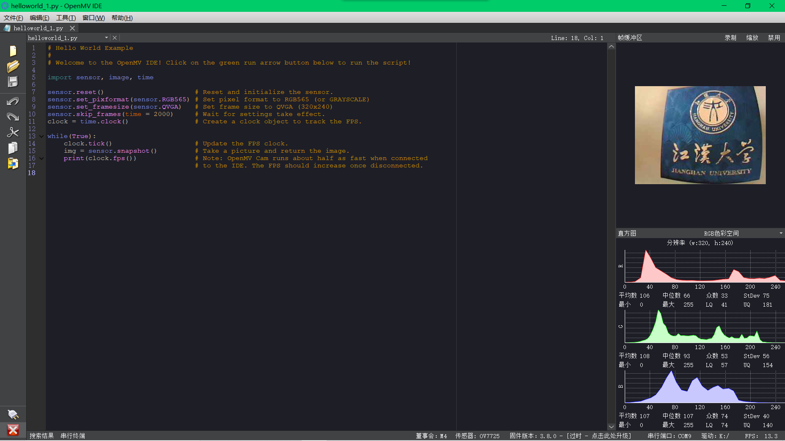Click the Paste icon in sidebar
This screenshot has width=785, height=441.
(x=13, y=163)
